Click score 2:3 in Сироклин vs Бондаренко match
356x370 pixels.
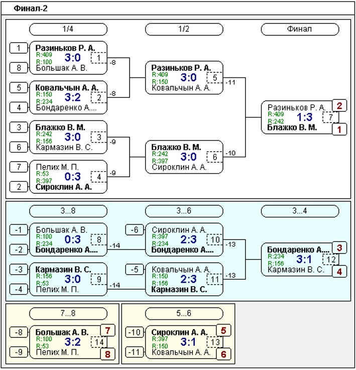[188, 239]
